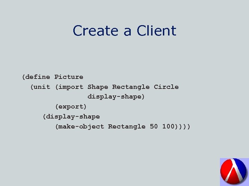Click the '(make-object Rectangle 50 100))))' line

point(122,127)
